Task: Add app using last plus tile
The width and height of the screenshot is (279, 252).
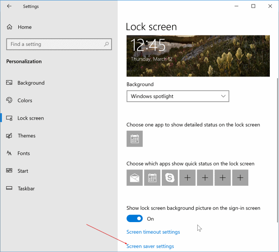Action: [240, 177]
